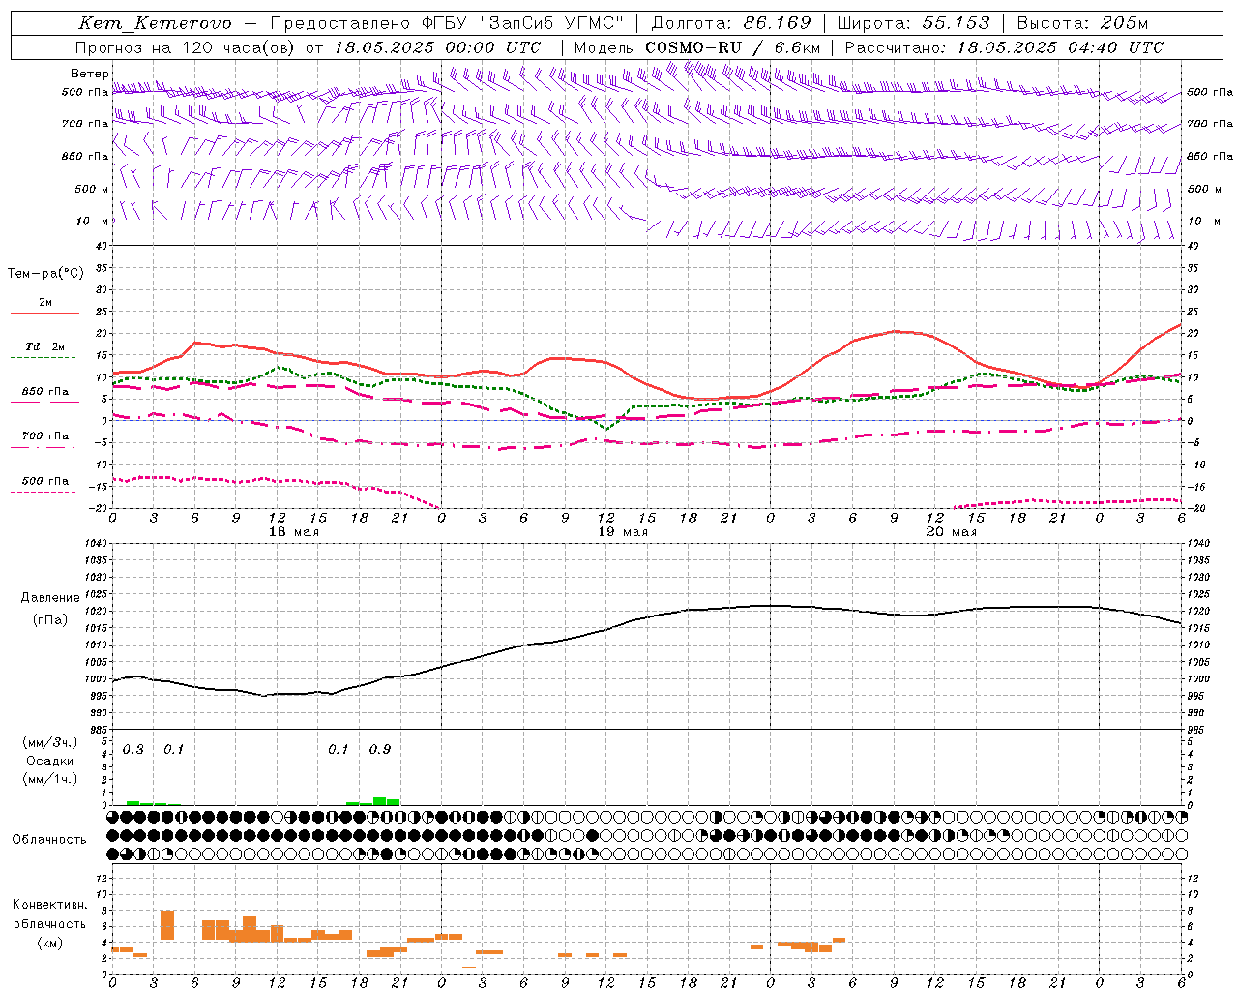Select the 'Высота: 205м' elevation text

(1081, 23)
